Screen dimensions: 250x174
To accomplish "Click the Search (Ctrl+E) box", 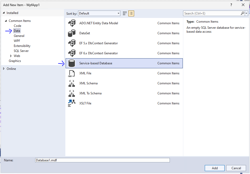I will coord(212,13).
